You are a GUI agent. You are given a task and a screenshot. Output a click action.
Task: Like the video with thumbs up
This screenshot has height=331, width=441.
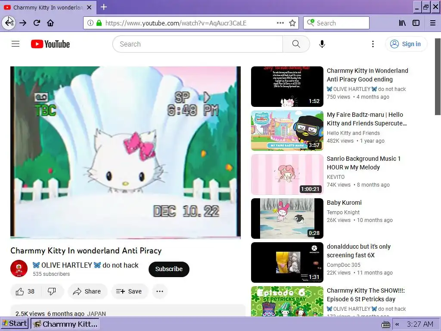point(25,291)
